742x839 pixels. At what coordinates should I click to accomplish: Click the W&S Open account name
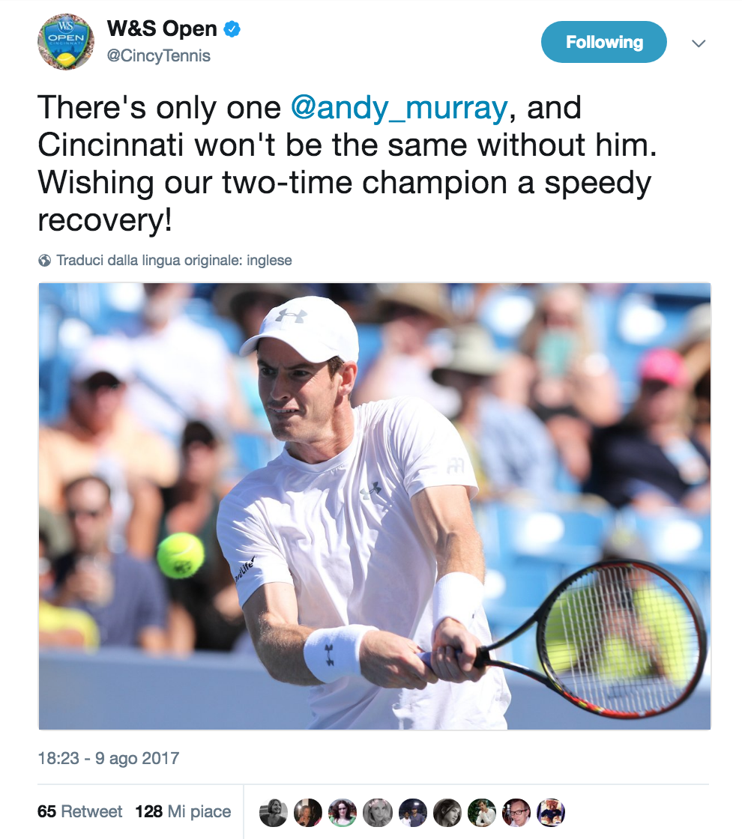tap(162, 29)
